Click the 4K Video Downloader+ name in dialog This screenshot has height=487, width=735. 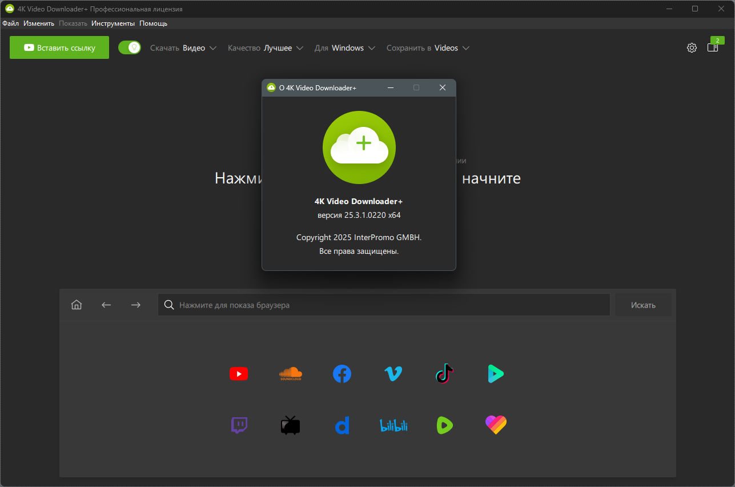pyautogui.click(x=359, y=201)
